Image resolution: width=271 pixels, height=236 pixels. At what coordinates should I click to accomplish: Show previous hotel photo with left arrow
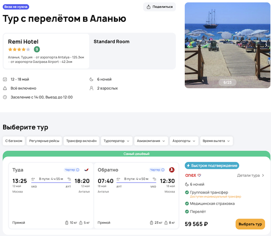tap(189, 45)
